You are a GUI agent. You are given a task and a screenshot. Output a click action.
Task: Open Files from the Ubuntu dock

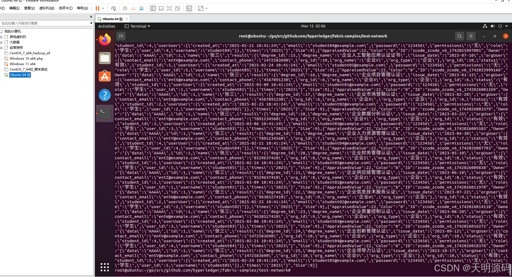pyautogui.click(x=105, y=58)
